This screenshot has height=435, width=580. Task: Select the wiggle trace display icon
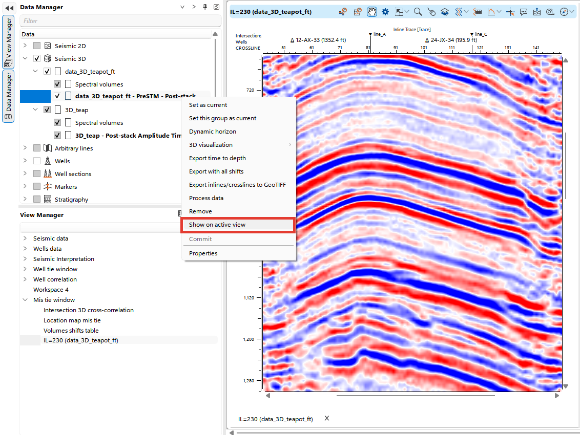458,11
